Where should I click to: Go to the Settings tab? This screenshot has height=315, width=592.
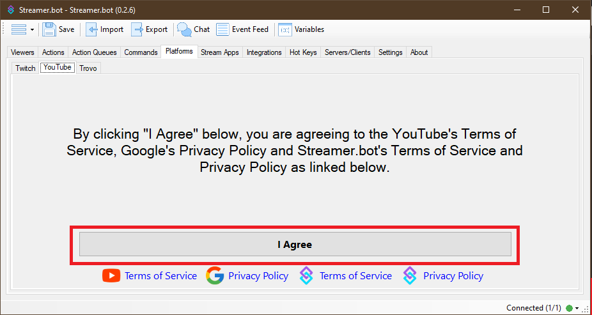(391, 52)
